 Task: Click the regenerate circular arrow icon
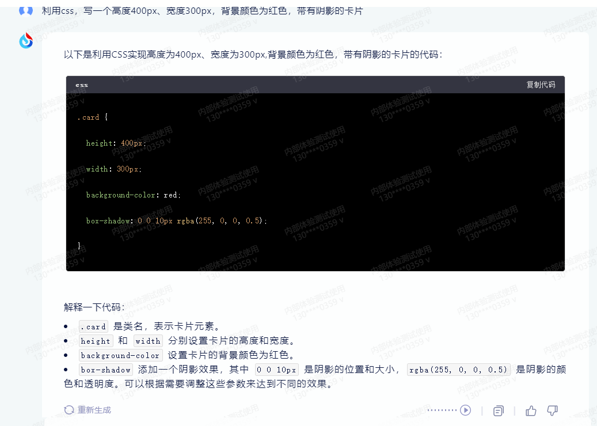click(69, 410)
